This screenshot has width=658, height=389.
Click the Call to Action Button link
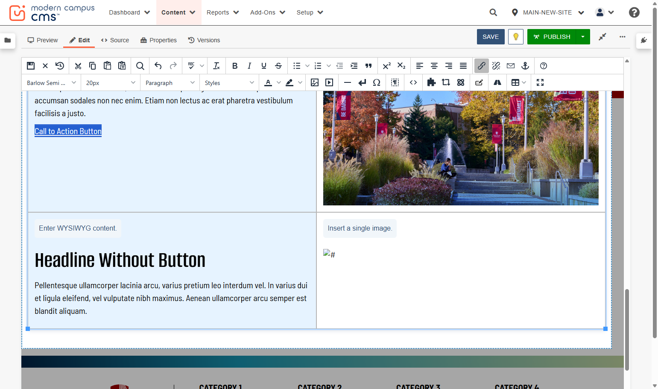68,131
